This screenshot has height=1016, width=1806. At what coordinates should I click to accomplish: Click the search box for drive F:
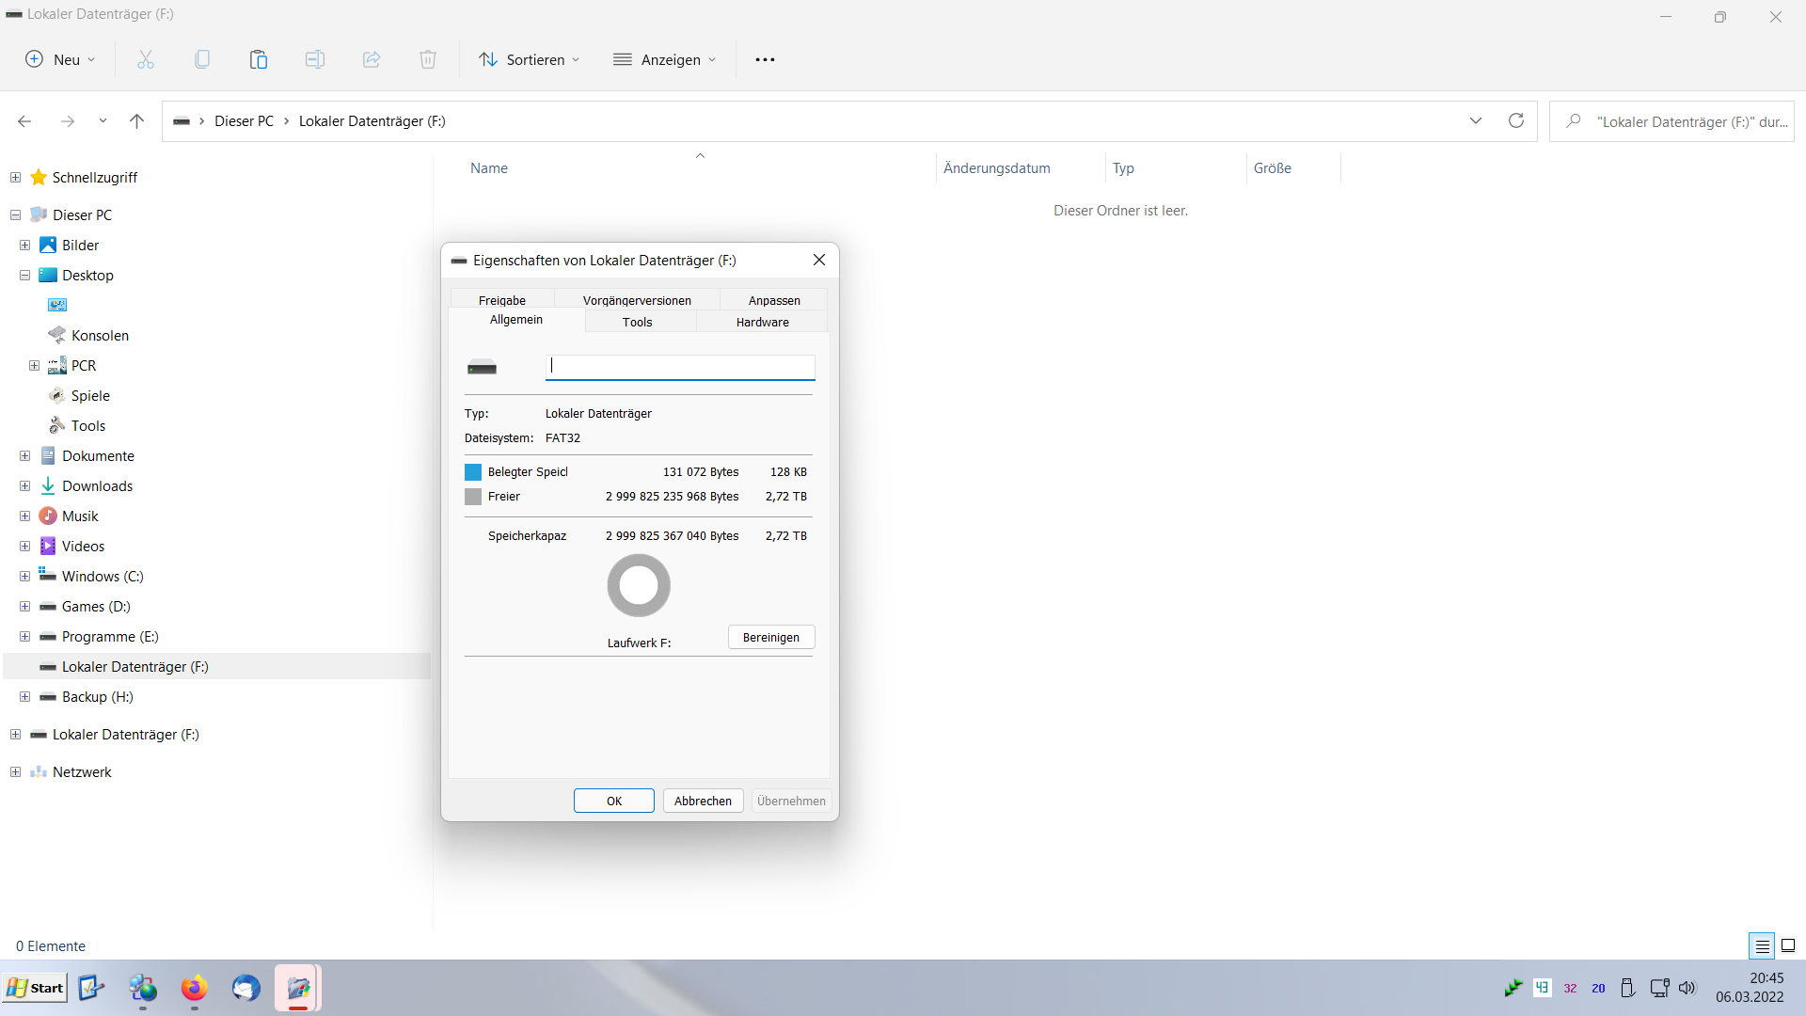[1672, 121]
